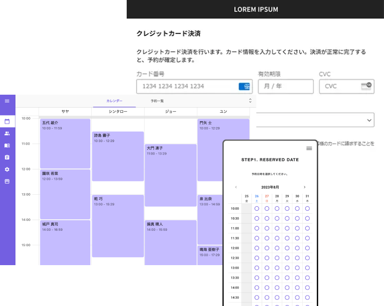
Task: Select the calendar icon in the sidebar
Action: click(7, 121)
